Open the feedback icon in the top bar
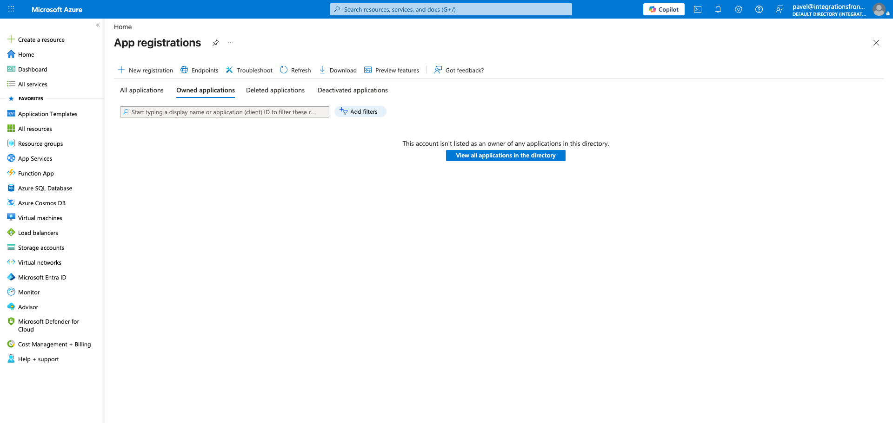Viewport: 893px width, 423px height. click(x=780, y=9)
